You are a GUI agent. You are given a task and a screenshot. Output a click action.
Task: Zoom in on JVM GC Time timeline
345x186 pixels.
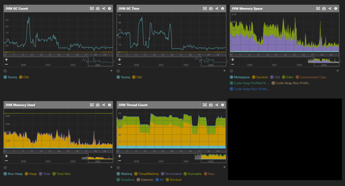pos(119,60)
